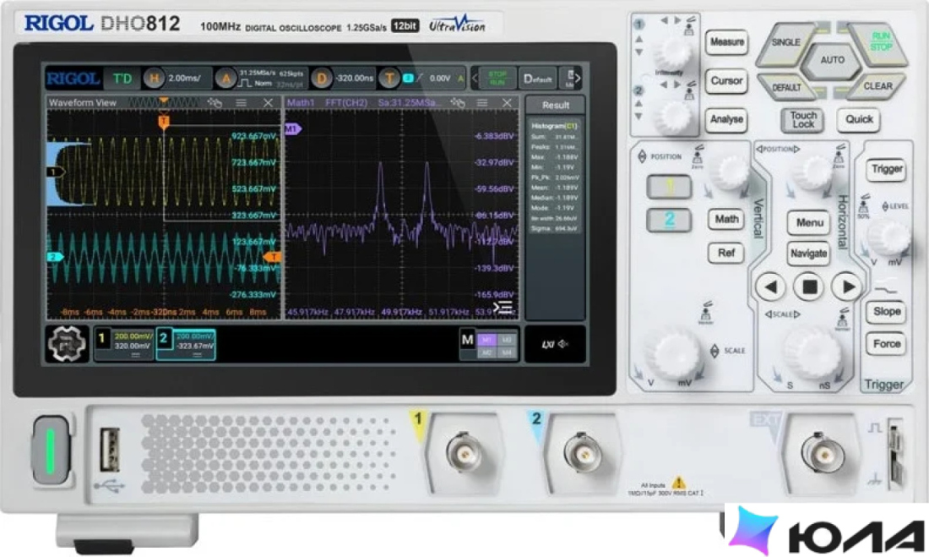
Task: Expand the list icon in FFT window corner
Action: tap(503, 308)
